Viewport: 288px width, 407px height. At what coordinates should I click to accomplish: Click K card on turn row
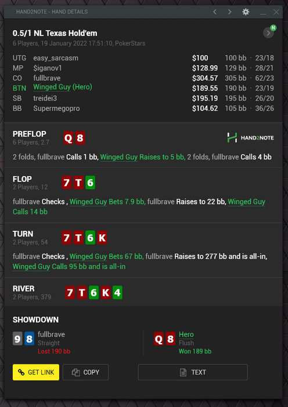click(102, 237)
